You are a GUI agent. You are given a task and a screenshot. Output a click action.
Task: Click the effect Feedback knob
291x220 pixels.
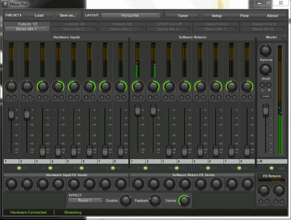pyautogui.click(x=155, y=201)
